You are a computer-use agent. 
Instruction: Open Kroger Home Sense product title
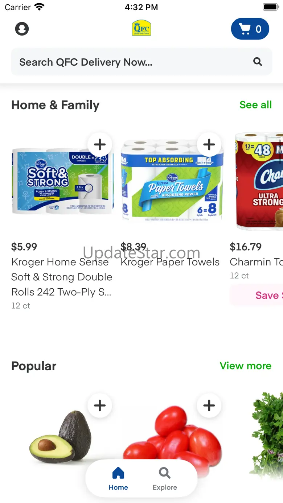click(x=62, y=277)
